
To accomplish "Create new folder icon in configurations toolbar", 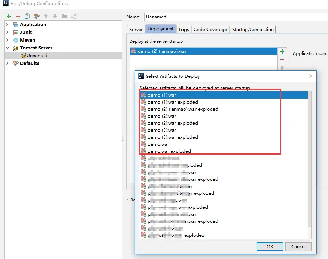I will 64,16.
